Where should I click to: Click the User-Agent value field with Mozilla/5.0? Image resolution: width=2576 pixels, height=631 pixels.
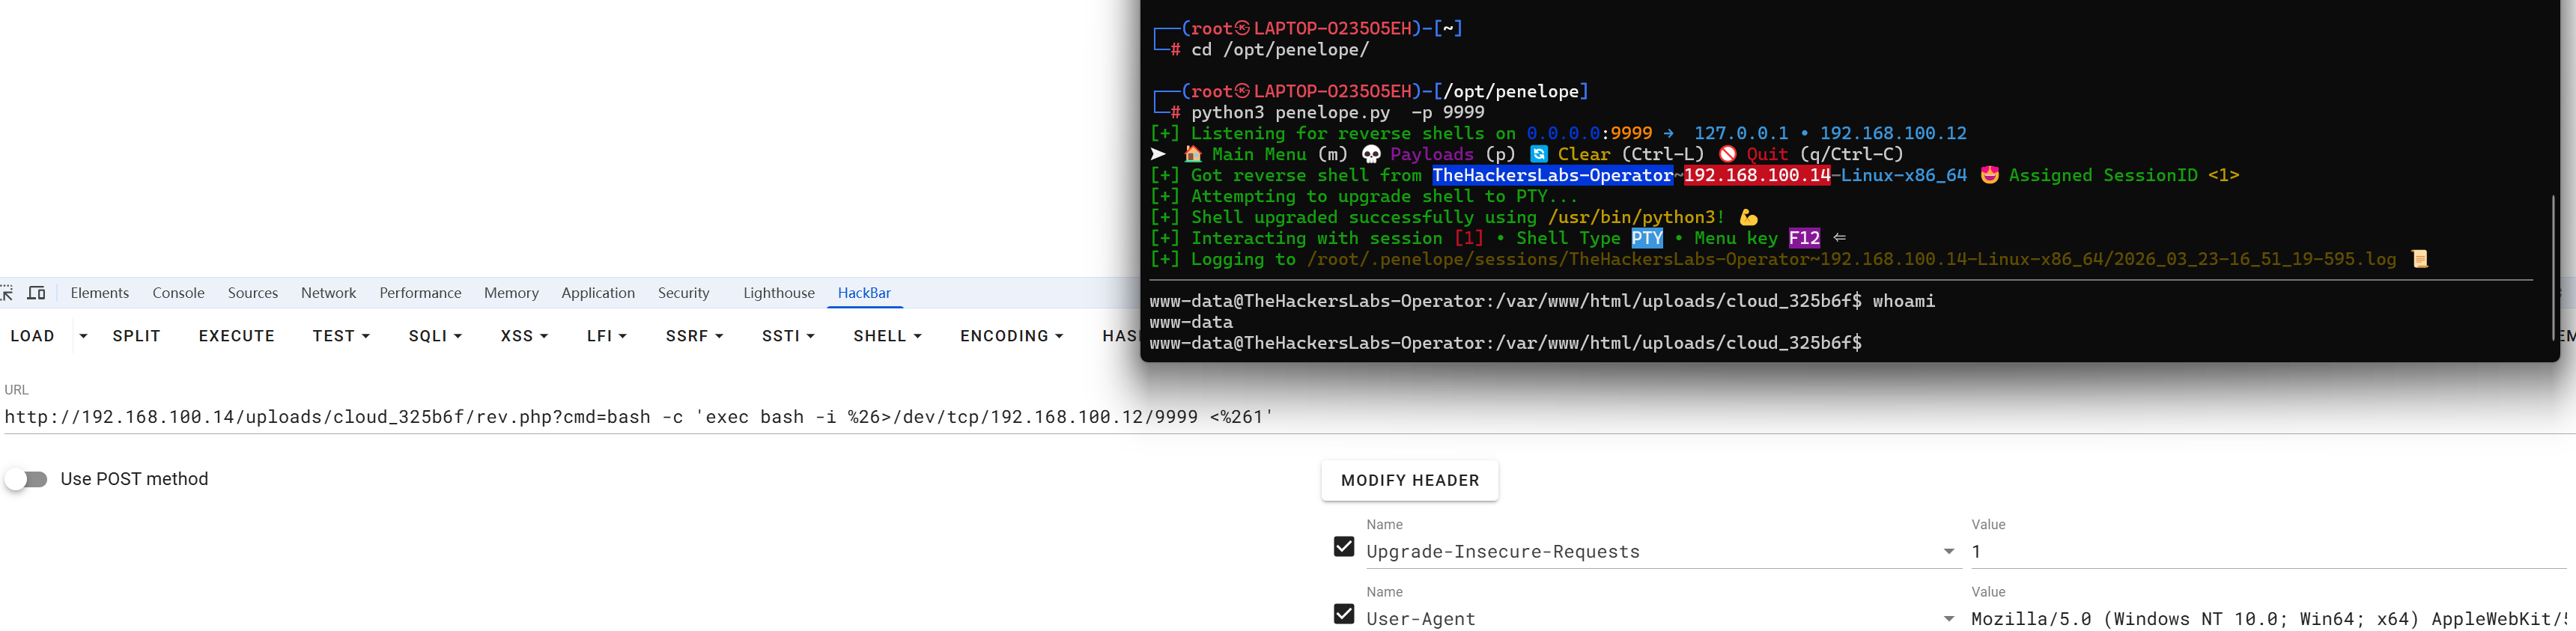click(x=2268, y=619)
